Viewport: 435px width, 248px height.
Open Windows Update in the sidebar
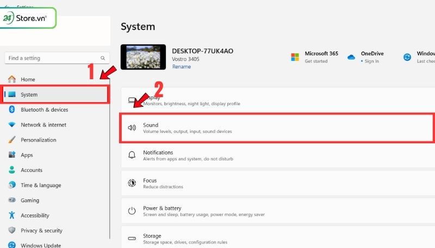click(x=57, y=245)
